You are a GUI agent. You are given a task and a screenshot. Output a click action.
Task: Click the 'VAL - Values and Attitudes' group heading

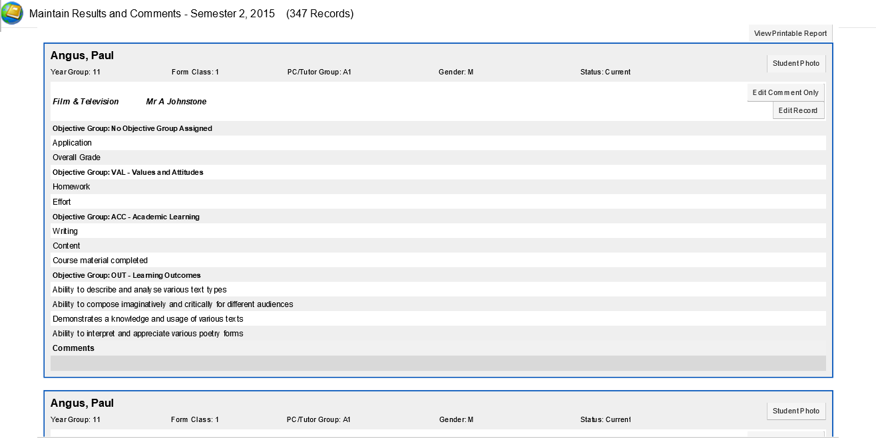tap(128, 172)
